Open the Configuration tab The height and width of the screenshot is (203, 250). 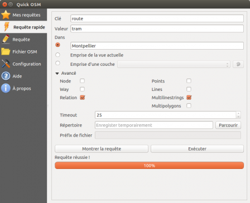pyautogui.click(x=23, y=64)
